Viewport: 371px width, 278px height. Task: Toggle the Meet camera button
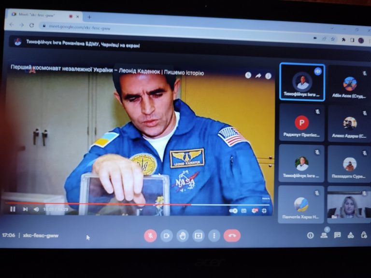point(167,236)
